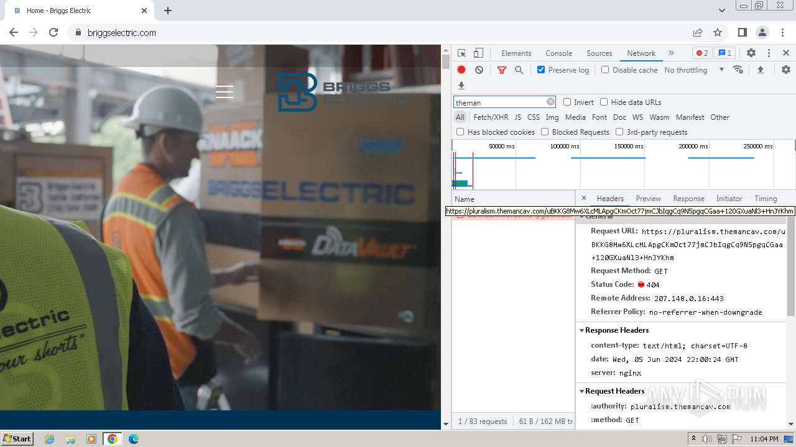Click the share page icon in address bar
The image size is (796, 447).
tap(698, 32)
